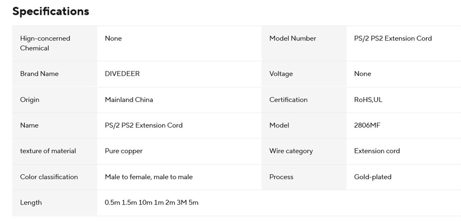
Task: Click the Origin label cell
Action: click(x=30, y=100)
